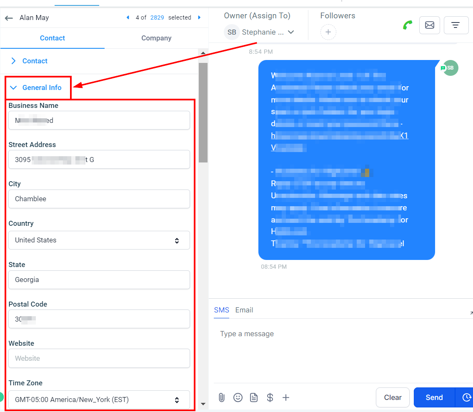
Task: Click the green phone call icon
Action: click(x=408, y=25)
